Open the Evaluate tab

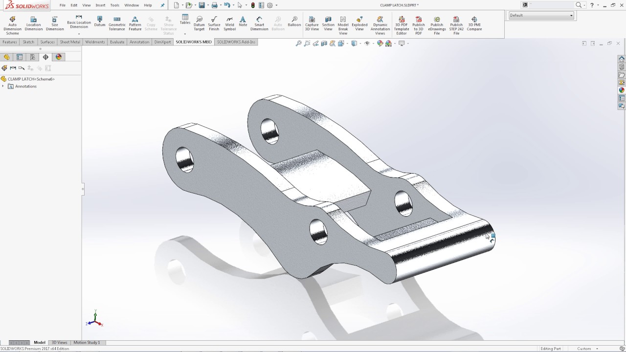[x=117, y=42]
